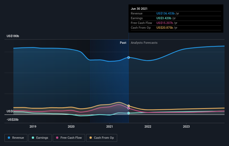
Task: Click the US$136.433b revenue value
Action: tap(165, 13)
